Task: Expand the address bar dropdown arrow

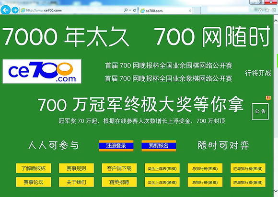Action: 130,10
